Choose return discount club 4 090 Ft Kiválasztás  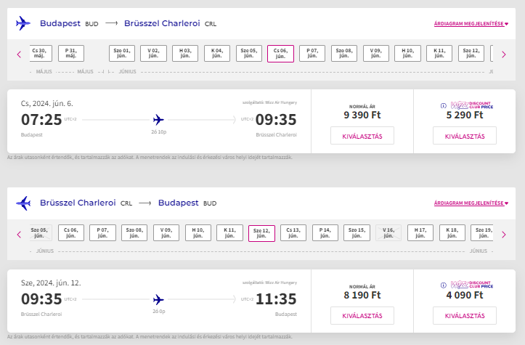pyautogui.click(x=465, y=315)
